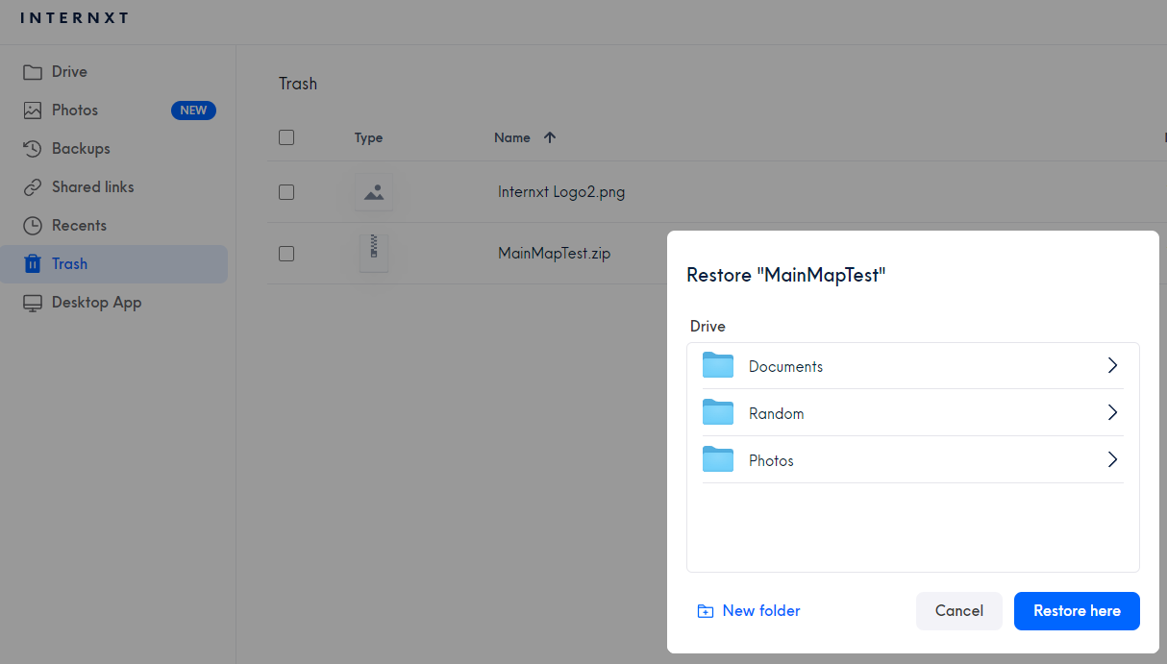Select the Trash heading label
This screenshot has height=664, width=1167.
tap(297, 84)
